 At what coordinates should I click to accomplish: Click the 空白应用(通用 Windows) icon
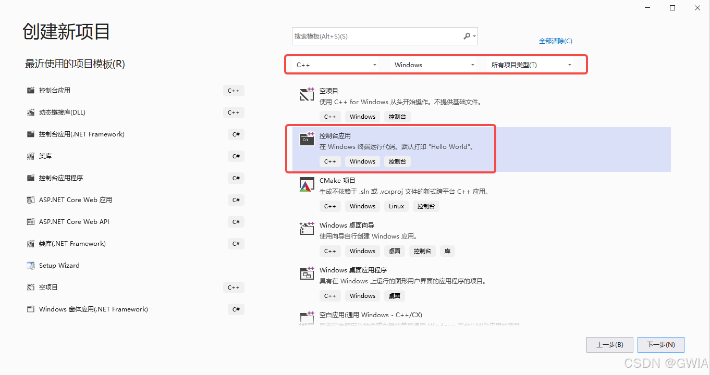click(x=307, y=318)
